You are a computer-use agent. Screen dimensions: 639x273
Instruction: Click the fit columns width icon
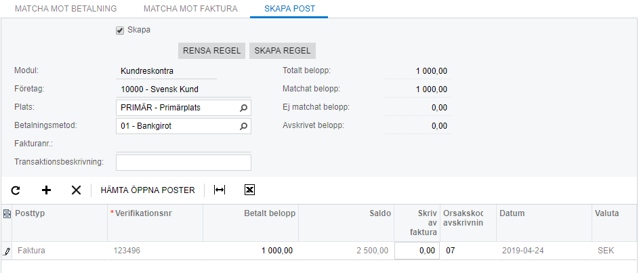tap(220, 190)
